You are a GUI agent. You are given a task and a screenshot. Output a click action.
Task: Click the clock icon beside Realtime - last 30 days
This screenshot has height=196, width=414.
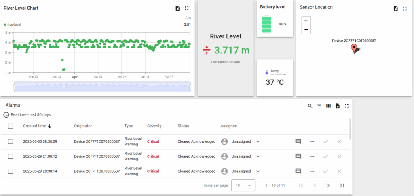pyautogui.click(x=6, y=115)
